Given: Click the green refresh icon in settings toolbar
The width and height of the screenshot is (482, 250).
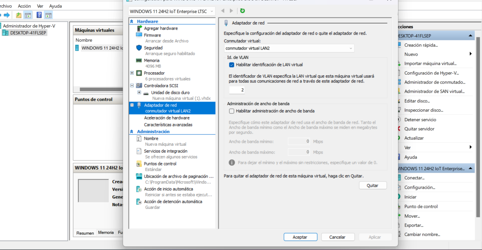Looking at the screenshot, I should (242, 11).
